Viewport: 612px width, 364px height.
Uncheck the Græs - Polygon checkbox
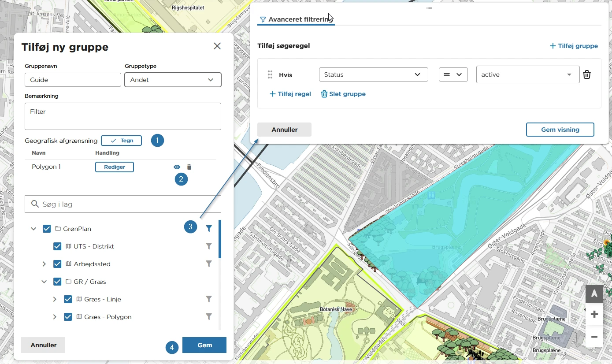[x=68, y=317]
